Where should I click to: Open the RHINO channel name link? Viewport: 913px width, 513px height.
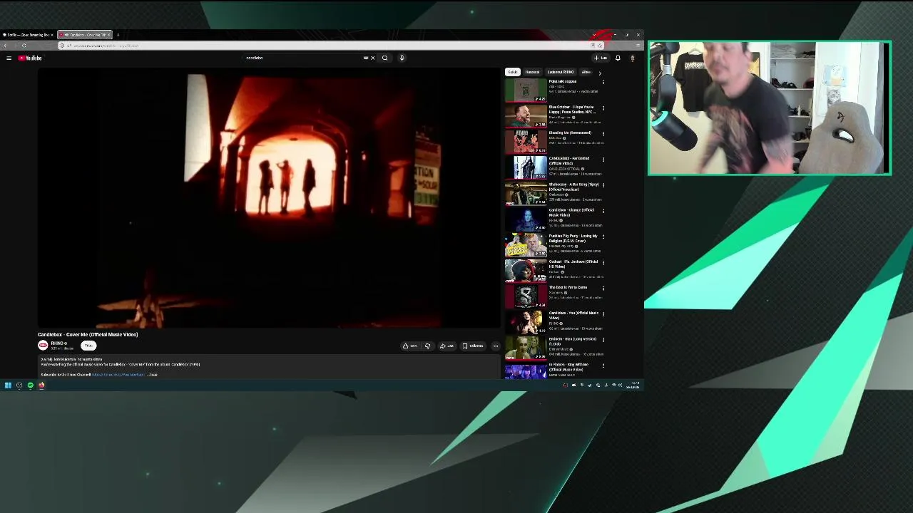pos(58,343)
